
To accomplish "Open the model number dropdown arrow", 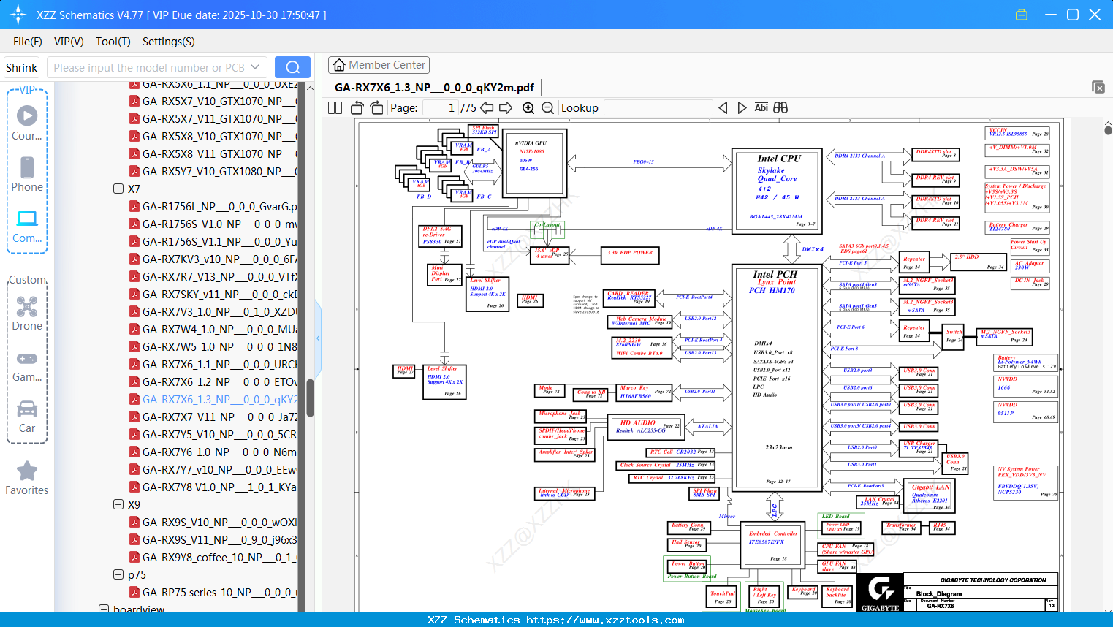I will point(255,67).
